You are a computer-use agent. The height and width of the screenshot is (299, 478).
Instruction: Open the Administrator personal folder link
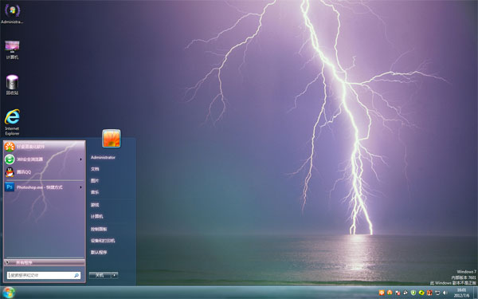tap(103, 157)
